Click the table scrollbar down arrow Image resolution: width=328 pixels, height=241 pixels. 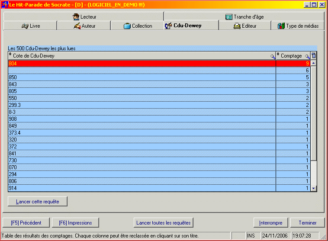(313, 188)
